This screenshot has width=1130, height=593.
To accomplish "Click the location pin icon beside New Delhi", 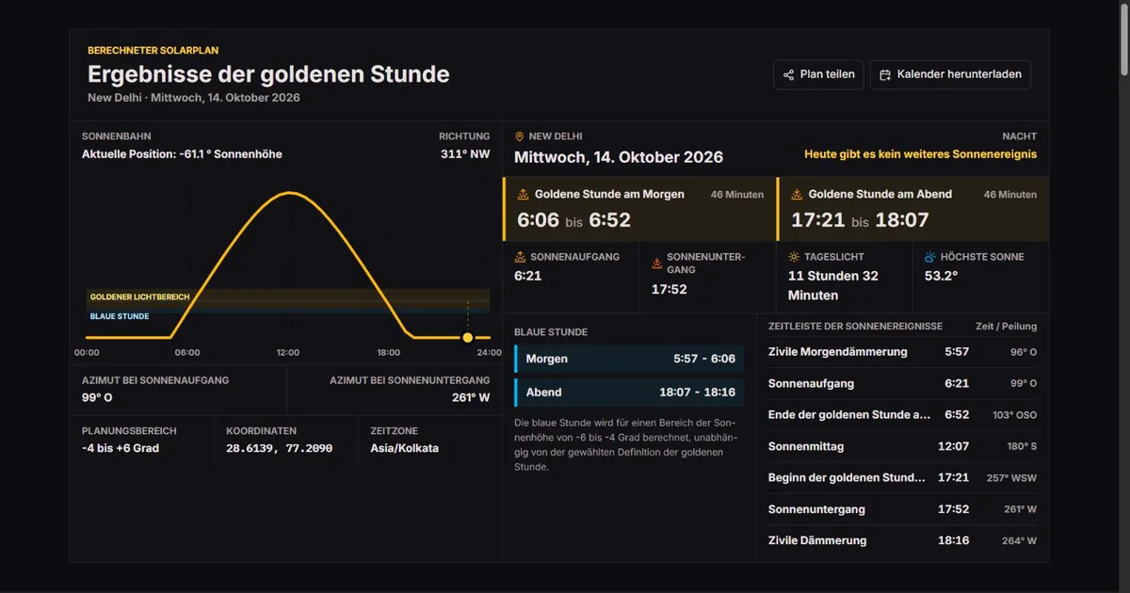I will [x=519, y=136].
